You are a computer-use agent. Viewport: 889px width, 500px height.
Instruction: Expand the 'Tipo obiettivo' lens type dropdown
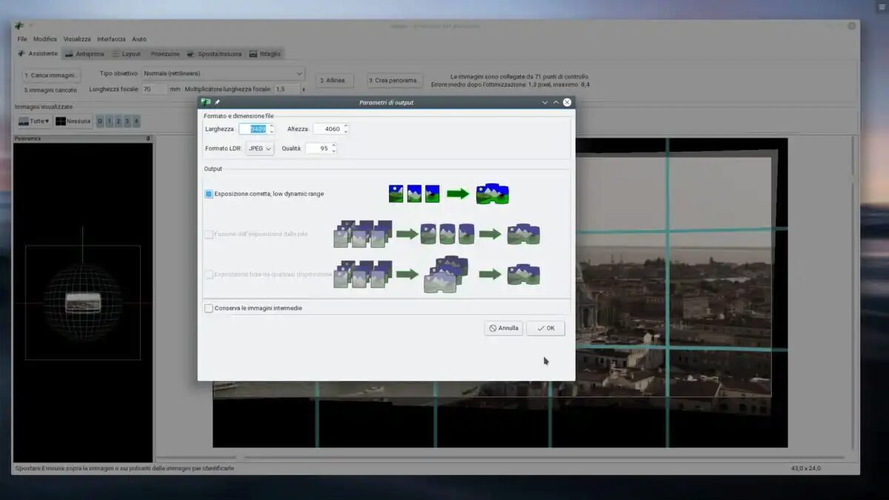[222, 73]
